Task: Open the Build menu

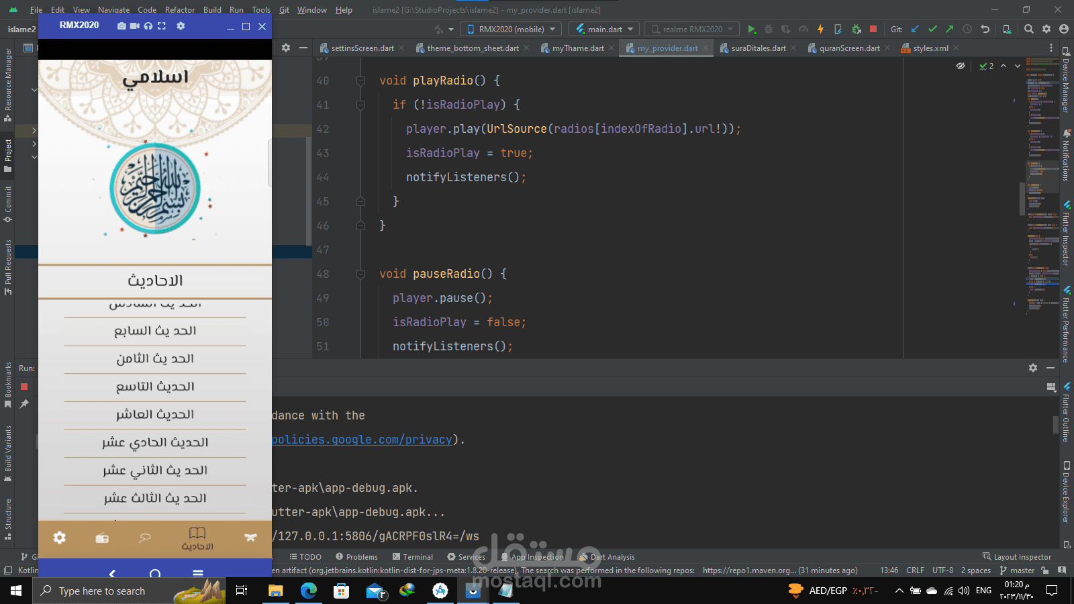Action: pos(212,10)
